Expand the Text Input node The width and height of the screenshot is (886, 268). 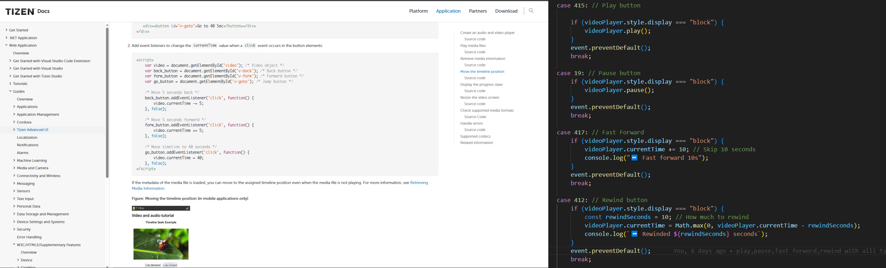14,199
